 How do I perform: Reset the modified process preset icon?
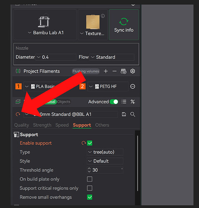tap(18, 114)
